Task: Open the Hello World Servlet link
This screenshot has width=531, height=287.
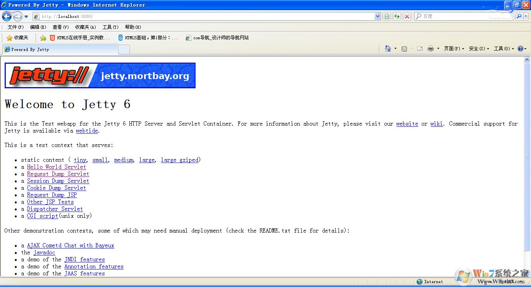Action: pos(56,167)
